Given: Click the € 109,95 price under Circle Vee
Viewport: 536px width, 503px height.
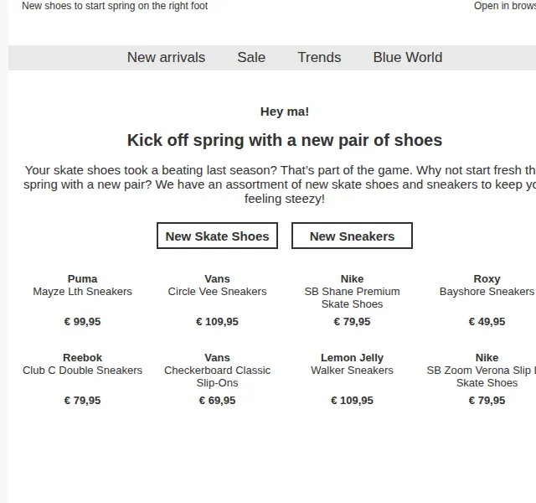Looking at the screenshot, I should 217,322.
